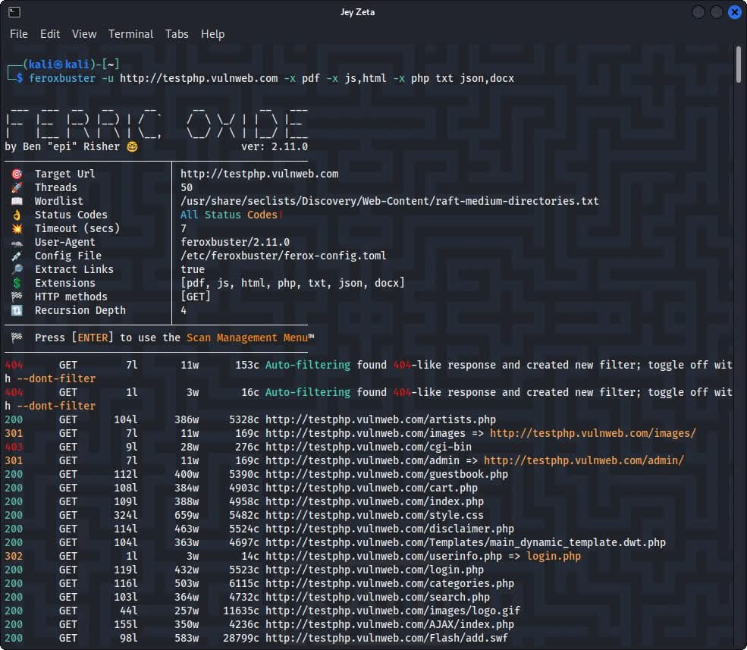The width and height of the screenshot is (747, 650).
Task: Click the rocket emoji beside Threads
Action: click(17, 187)
